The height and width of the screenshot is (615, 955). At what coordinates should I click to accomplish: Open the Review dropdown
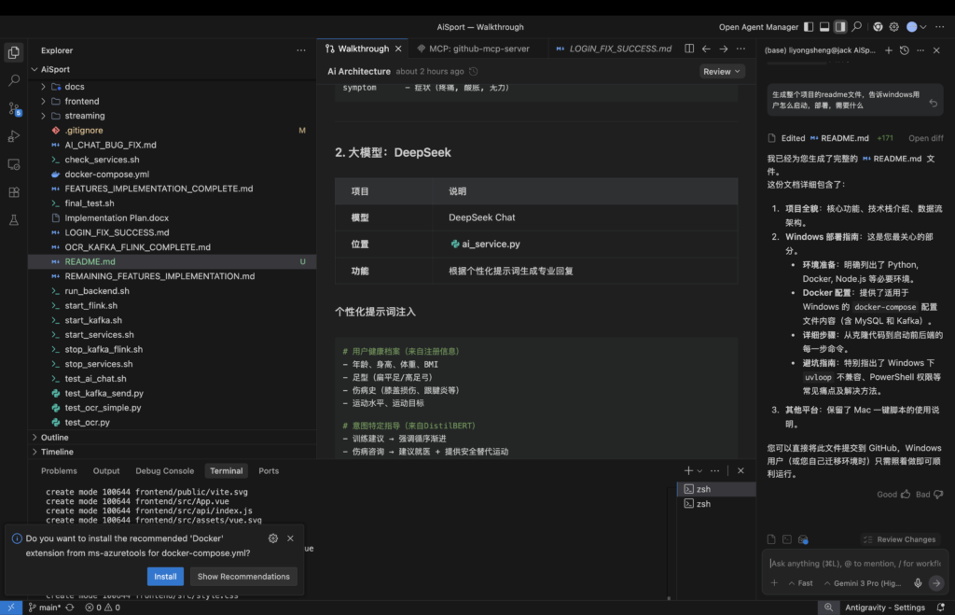(721, 71)
